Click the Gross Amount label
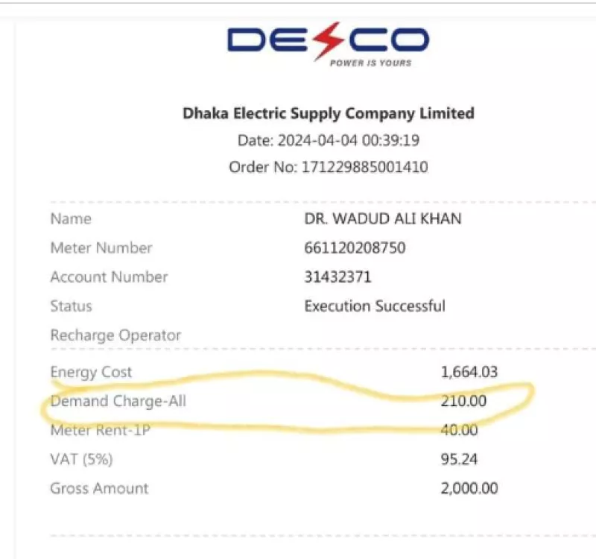 pyautogui.click(x=99, y=488)
